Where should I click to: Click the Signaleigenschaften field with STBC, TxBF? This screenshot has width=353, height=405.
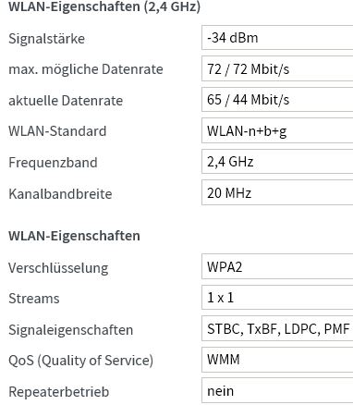[277, 328]
